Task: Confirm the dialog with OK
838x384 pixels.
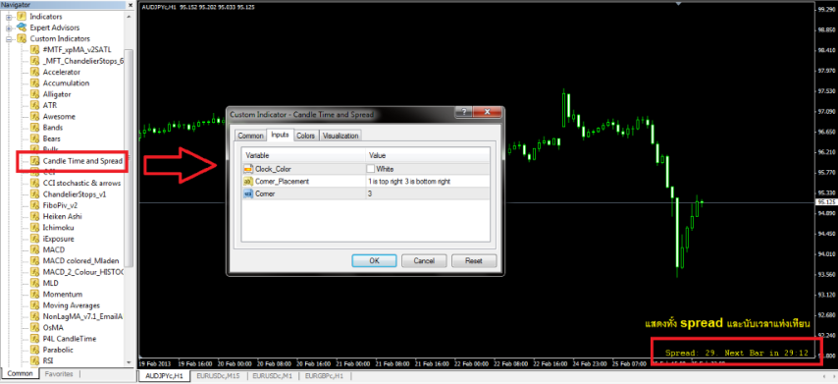Action: point(374,261)
